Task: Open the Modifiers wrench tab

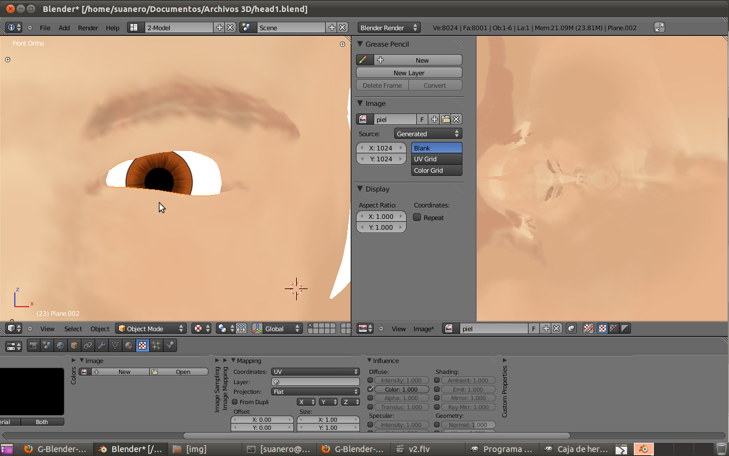Action: [101, 345]
